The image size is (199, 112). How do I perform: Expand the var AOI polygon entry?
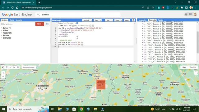(x=59, y=26)
